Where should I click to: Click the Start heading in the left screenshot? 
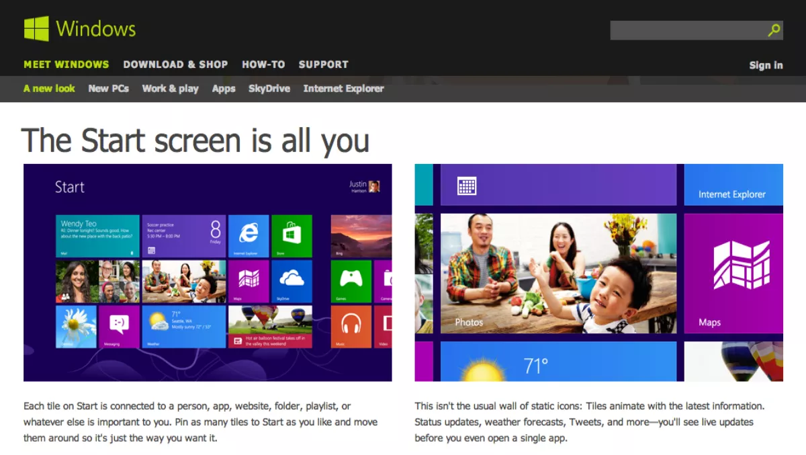point(70,187)
